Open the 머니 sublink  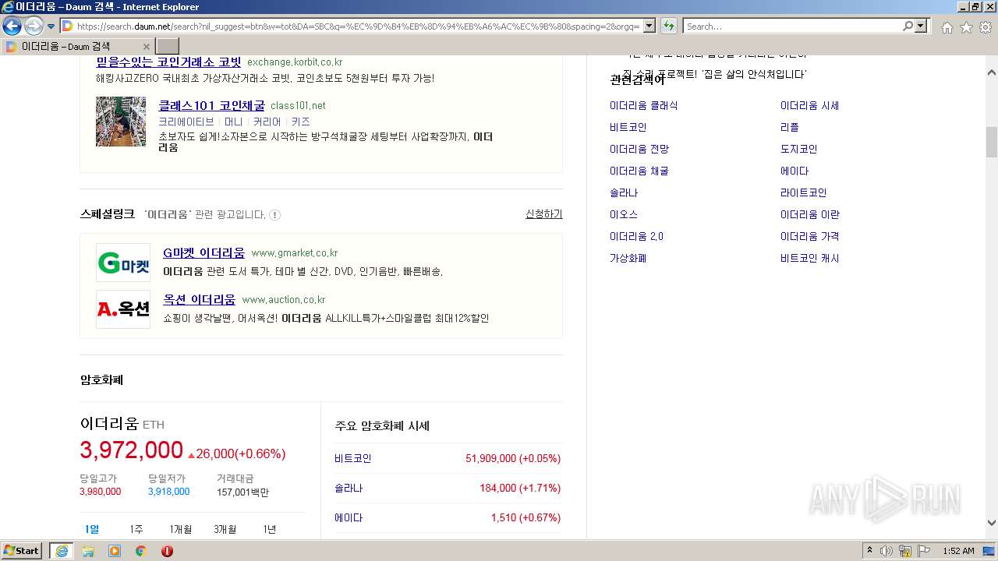234,122
